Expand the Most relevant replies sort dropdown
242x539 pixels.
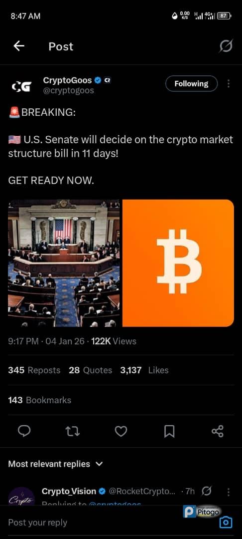point(55,464)
